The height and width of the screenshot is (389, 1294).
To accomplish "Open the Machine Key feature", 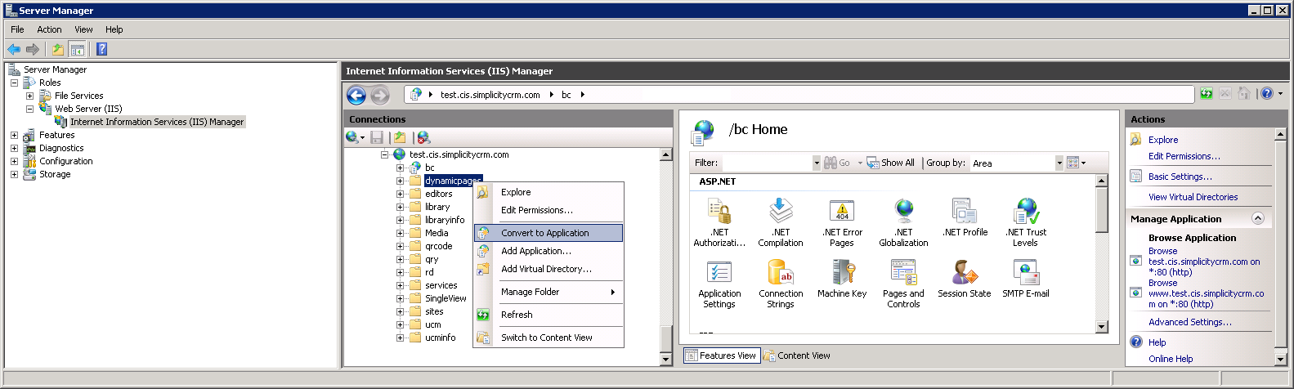I will [842, 279].
